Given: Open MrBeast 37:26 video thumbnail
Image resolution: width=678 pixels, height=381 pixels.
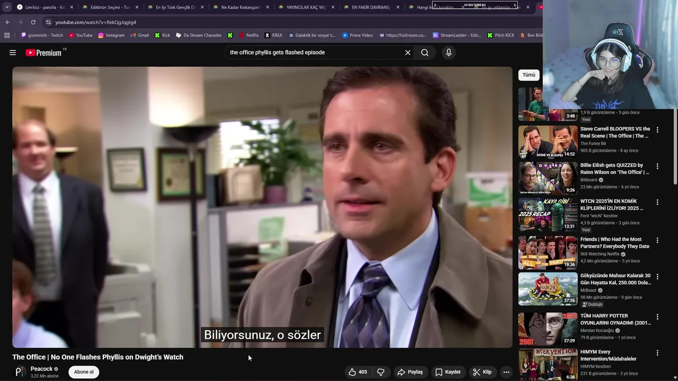Looking at the screenshot, I should point(548,289).
